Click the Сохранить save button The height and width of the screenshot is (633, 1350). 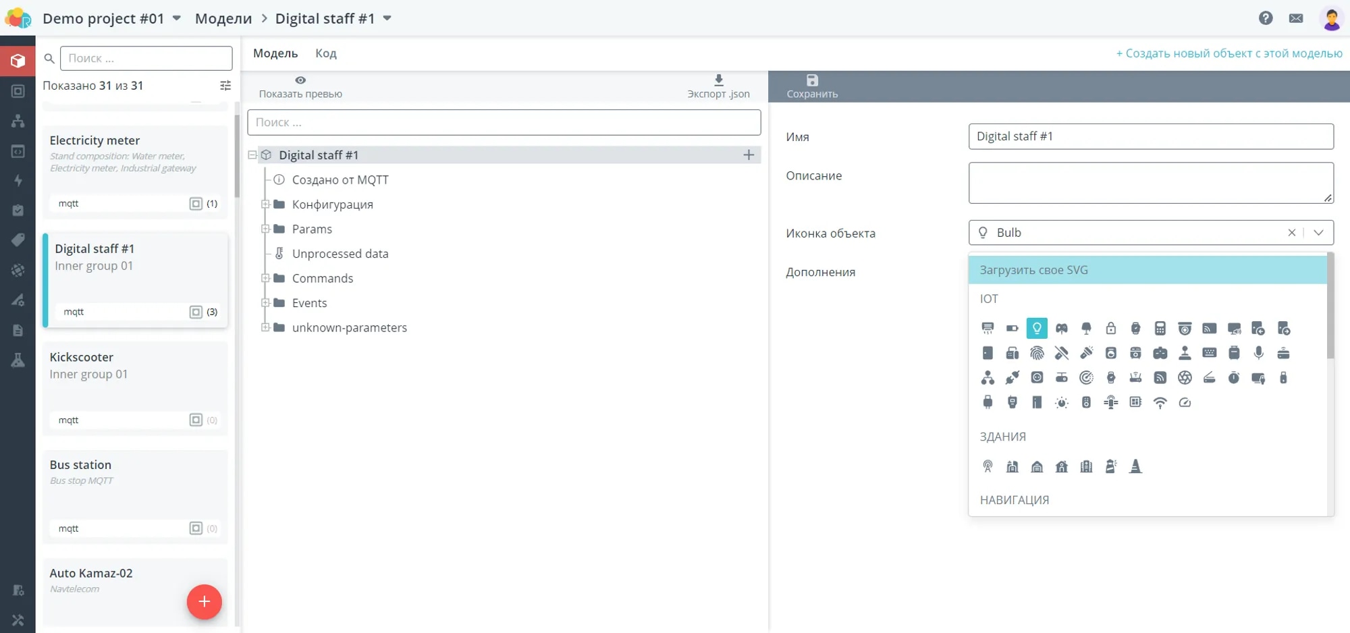click(812, 86)
